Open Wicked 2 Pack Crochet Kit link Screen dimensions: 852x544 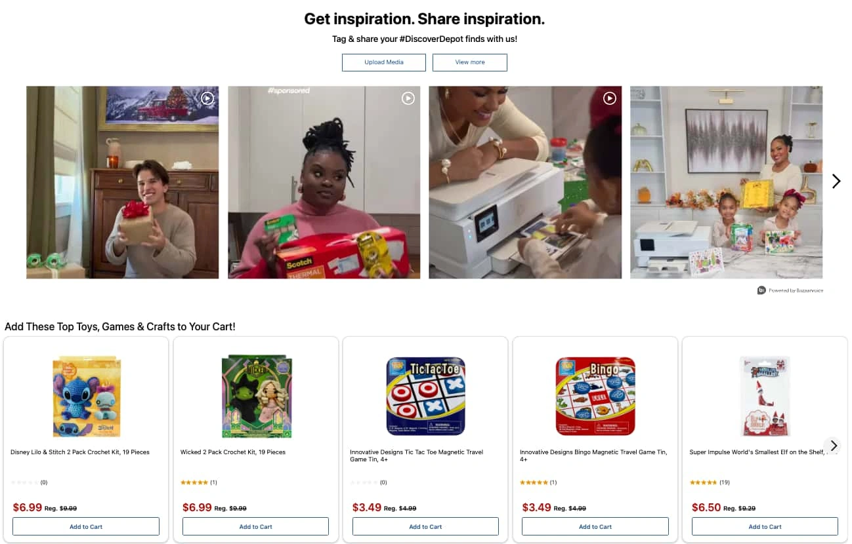click(x=233, y=452)
